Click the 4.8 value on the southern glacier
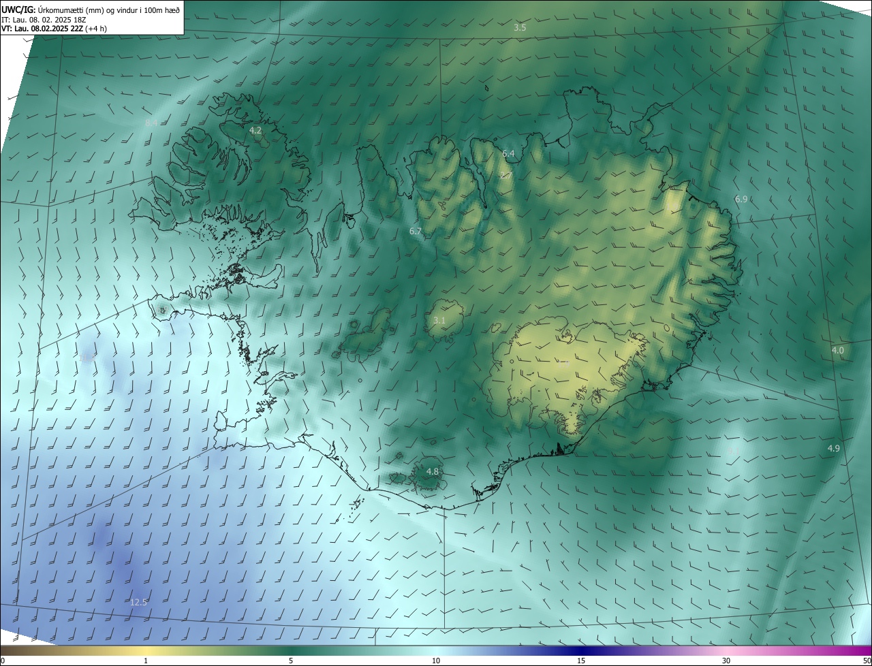This screenshot has height=666, width=872. pos(433,471)
